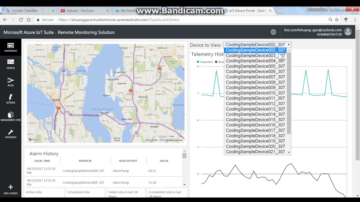Reload the page with refresh icon
360x202 pixels.
pos(21,20)
